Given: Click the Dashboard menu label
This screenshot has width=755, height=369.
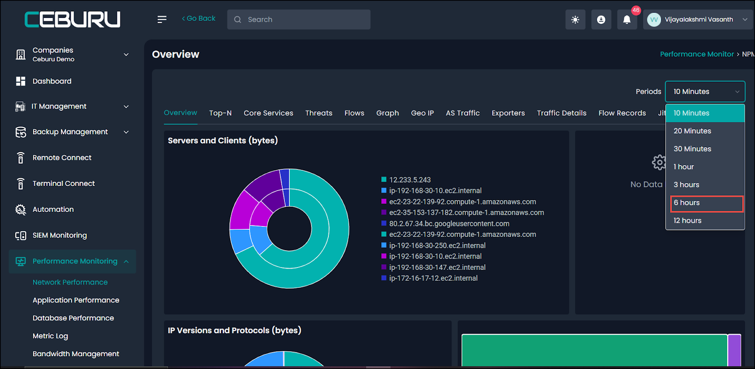Looking at the screenshot, I should pyautogui.click(x=52, y=81).
